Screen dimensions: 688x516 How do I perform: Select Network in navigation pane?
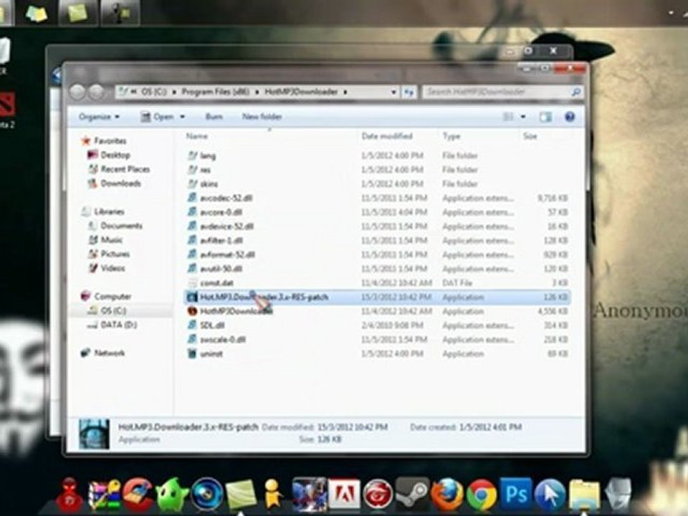(x=109, y=353)
